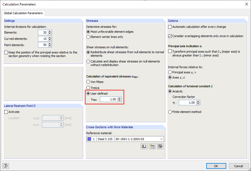Select Element center lines only option
The width and height of the screenshot is (251, 171).
(88, 37)
